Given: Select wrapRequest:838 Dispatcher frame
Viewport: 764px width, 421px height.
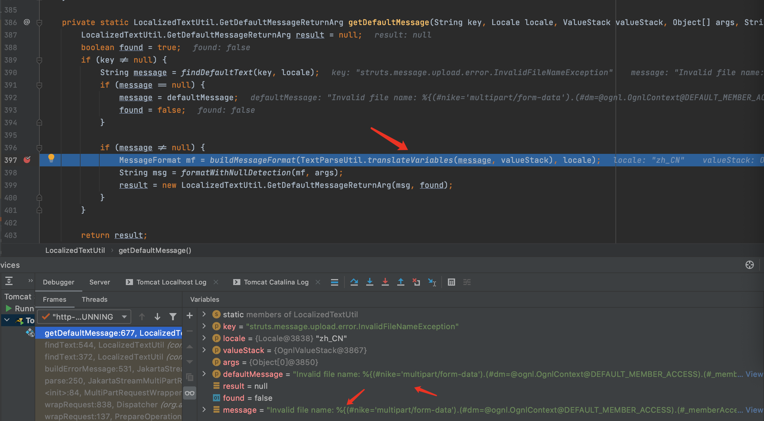Looking at the screenshot, I should [x=109, y=404].
